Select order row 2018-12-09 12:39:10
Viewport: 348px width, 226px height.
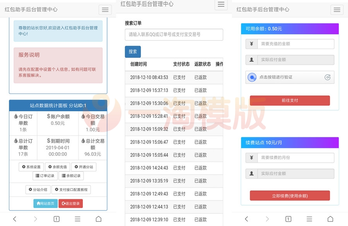(174, 219)
